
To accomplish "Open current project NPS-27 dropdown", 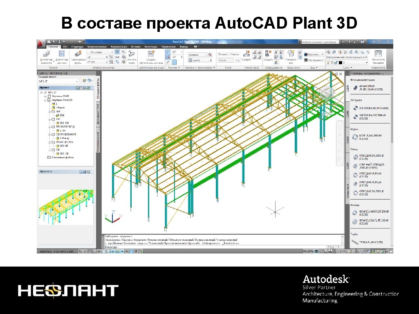I will (x=58, y=81).
